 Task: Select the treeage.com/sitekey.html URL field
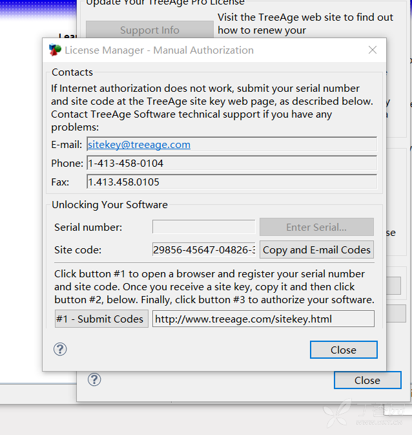[x=263, y=319]
